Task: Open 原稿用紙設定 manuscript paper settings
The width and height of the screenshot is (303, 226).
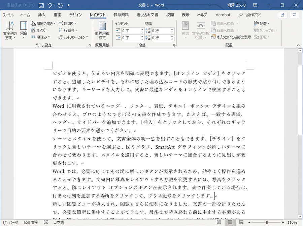Action: [x=102, y=30]
